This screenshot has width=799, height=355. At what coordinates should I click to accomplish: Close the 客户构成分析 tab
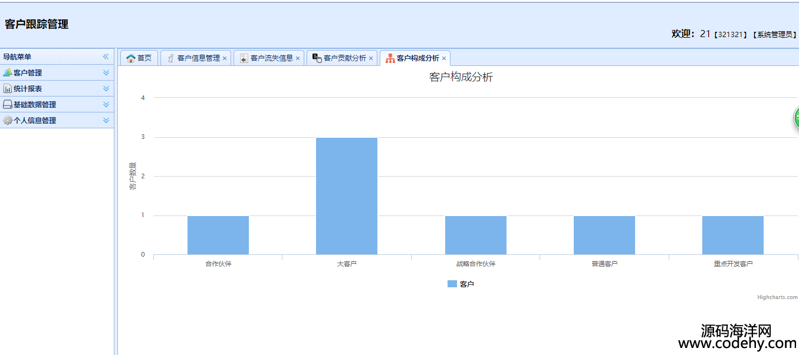click(x=444, y=58)
